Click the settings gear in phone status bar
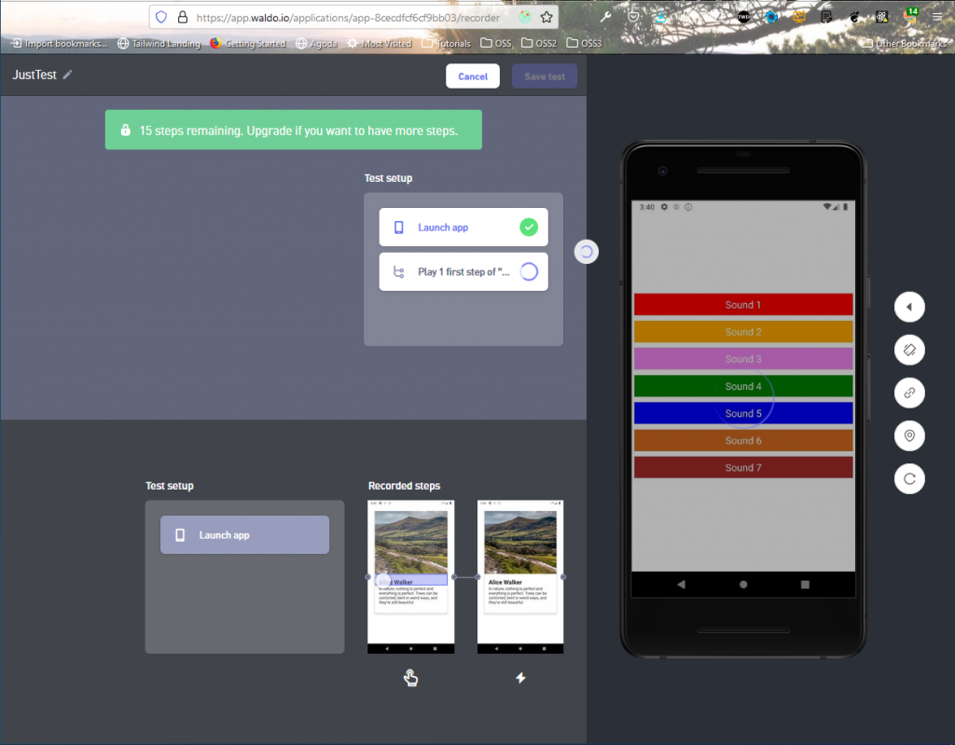This screenshot has width=955, height=745. click(x=664, y=207)
